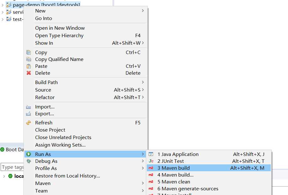Choose Maven generate-sources from Run As submenu
Screen dimensions: 288x195
pyautogui.click(x=188, y=189)
